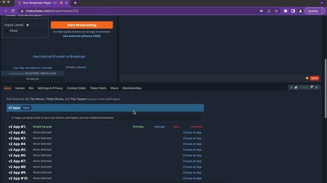Click the Update button in Chrome toolbar
This screenshot has width=327, height=183.
313,11
